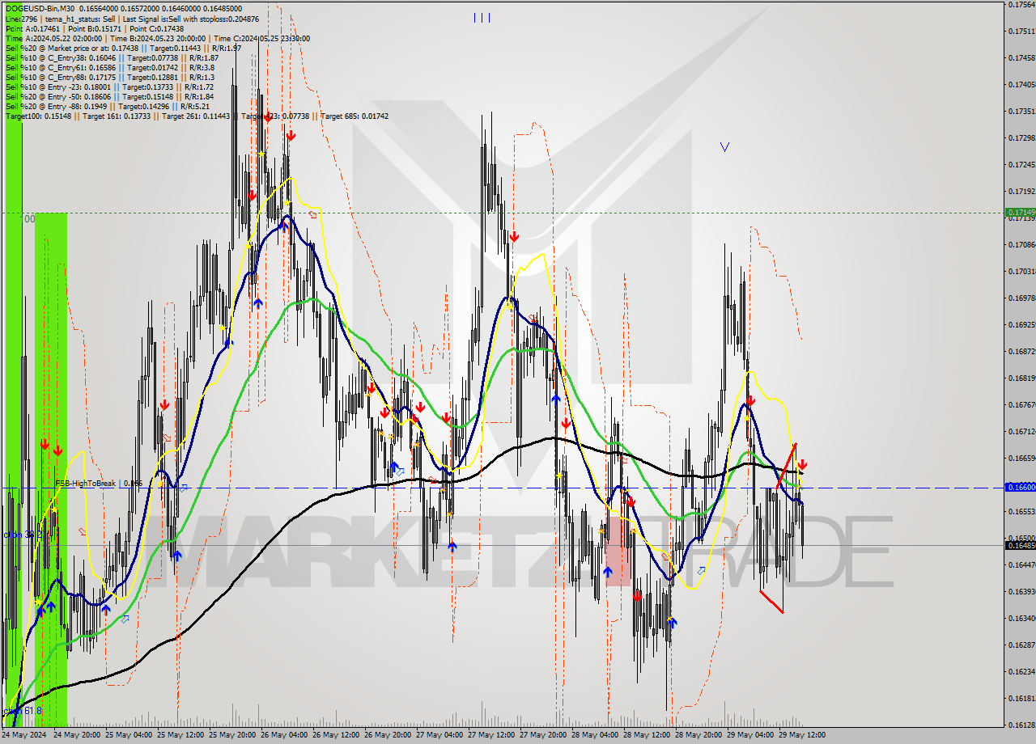Image resolution: width=1036 pixels, height=744 pixels.
Task: Click the 0.16872 price axis label
Action: (x=1021, y=351)
